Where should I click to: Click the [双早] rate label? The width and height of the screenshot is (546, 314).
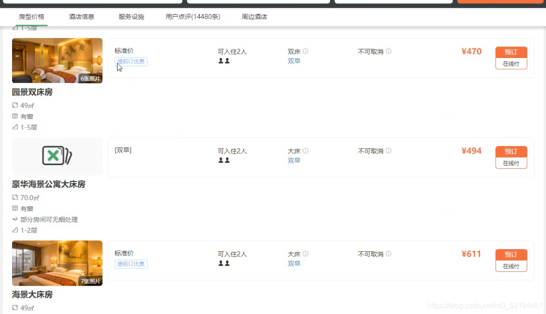123,150
